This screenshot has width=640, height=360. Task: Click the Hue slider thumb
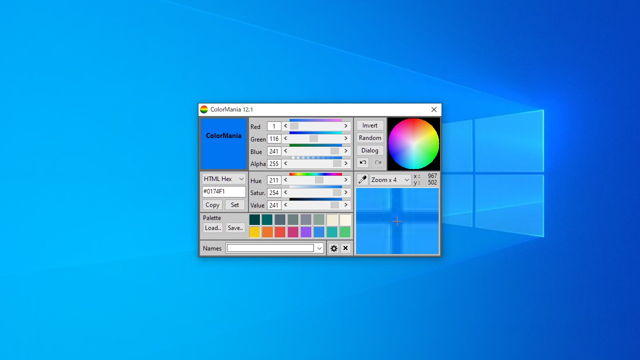click(319, 180)
